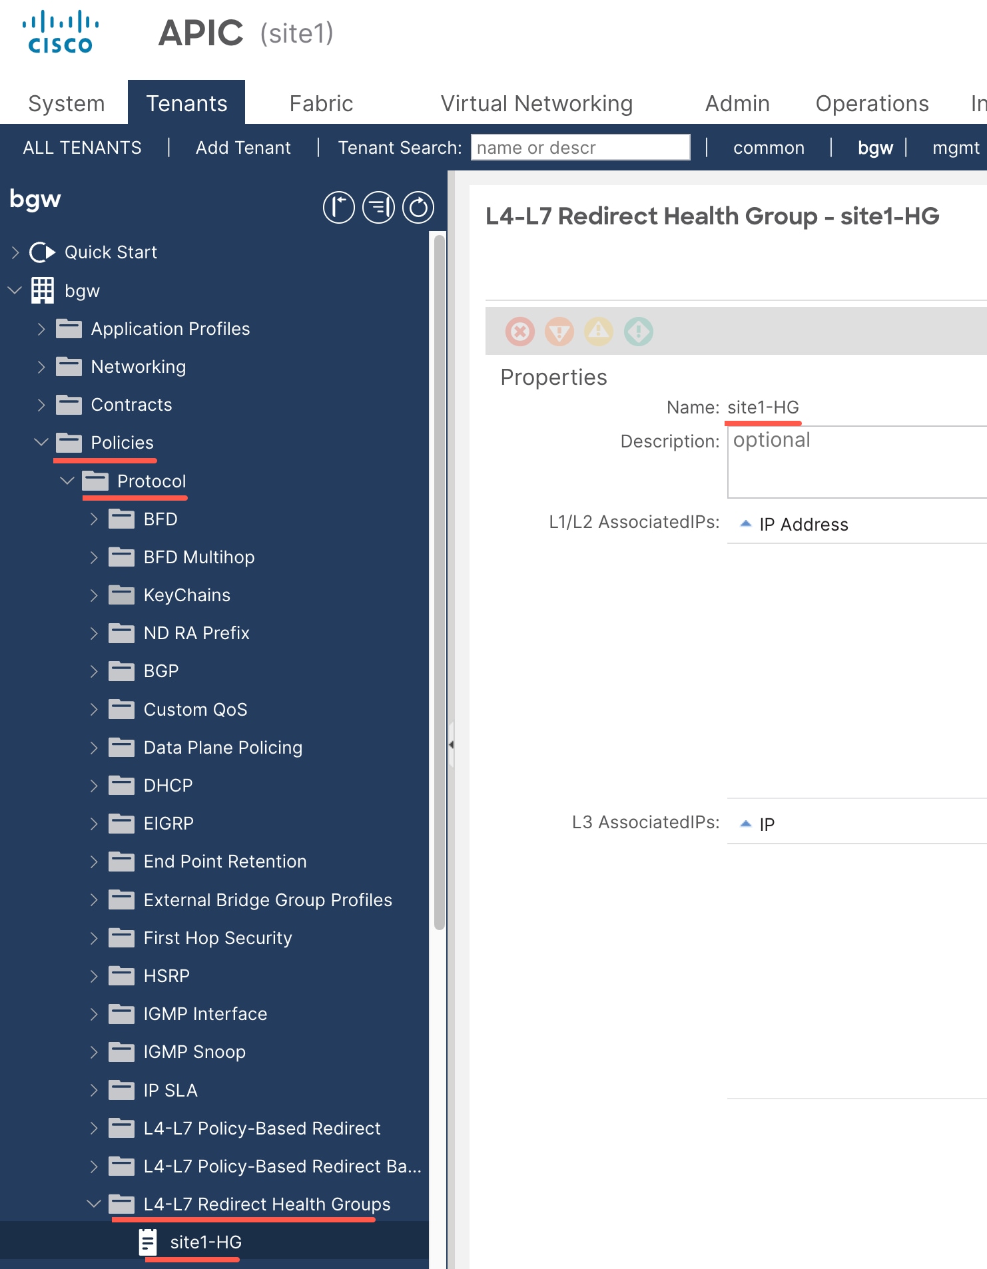Click the Quick Start icon
This screenshot has height=1269, width=987.
click(43, 252)
